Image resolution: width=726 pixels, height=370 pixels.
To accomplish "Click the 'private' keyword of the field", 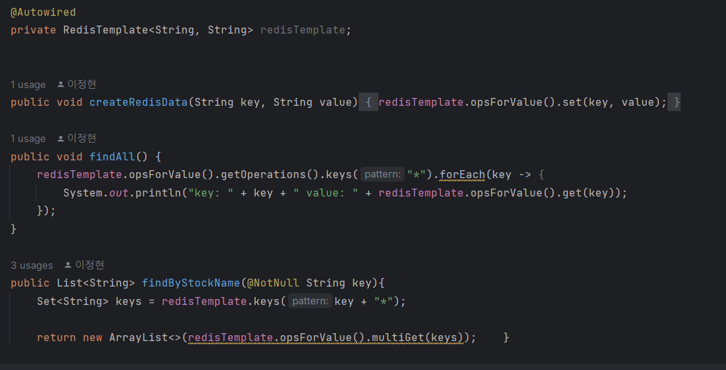I will pos(34,30).
